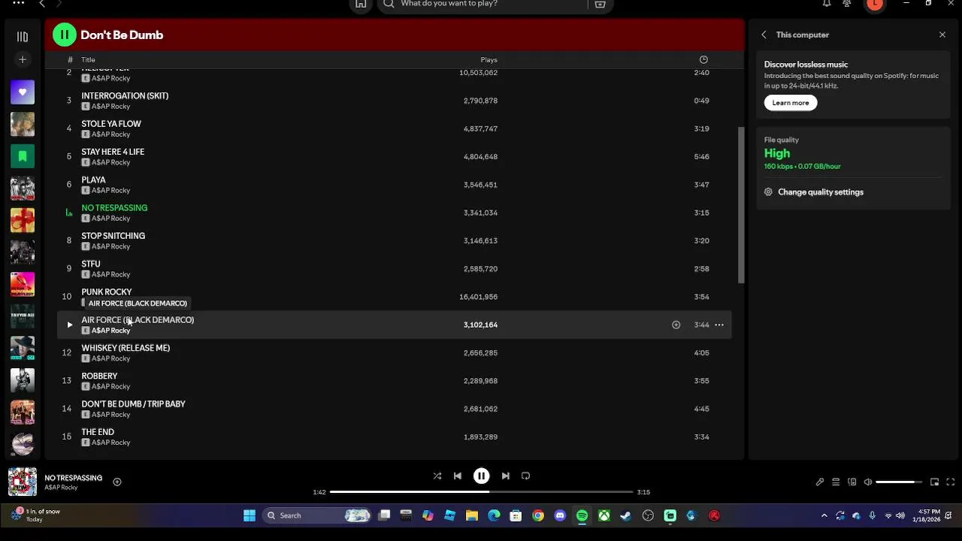Open the green bookmark Your Episodes item
The image size is (962, 541).
(23, 156)
